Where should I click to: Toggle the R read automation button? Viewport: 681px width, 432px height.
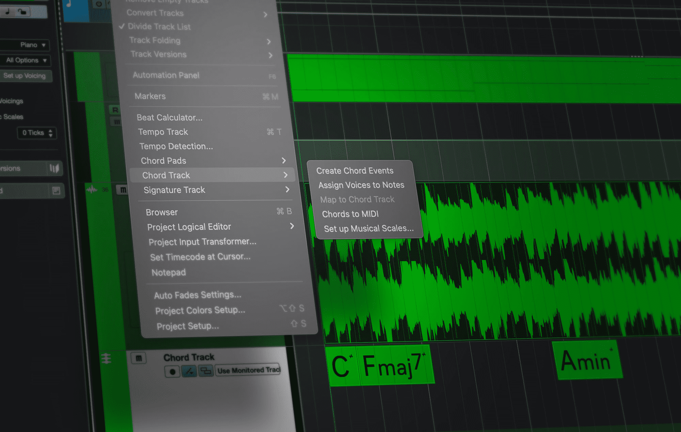[115, 110]
